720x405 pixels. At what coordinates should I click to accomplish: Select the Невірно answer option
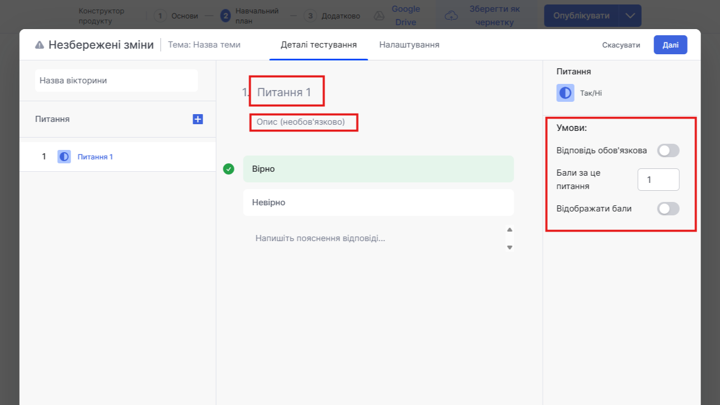tap(378, 202)
